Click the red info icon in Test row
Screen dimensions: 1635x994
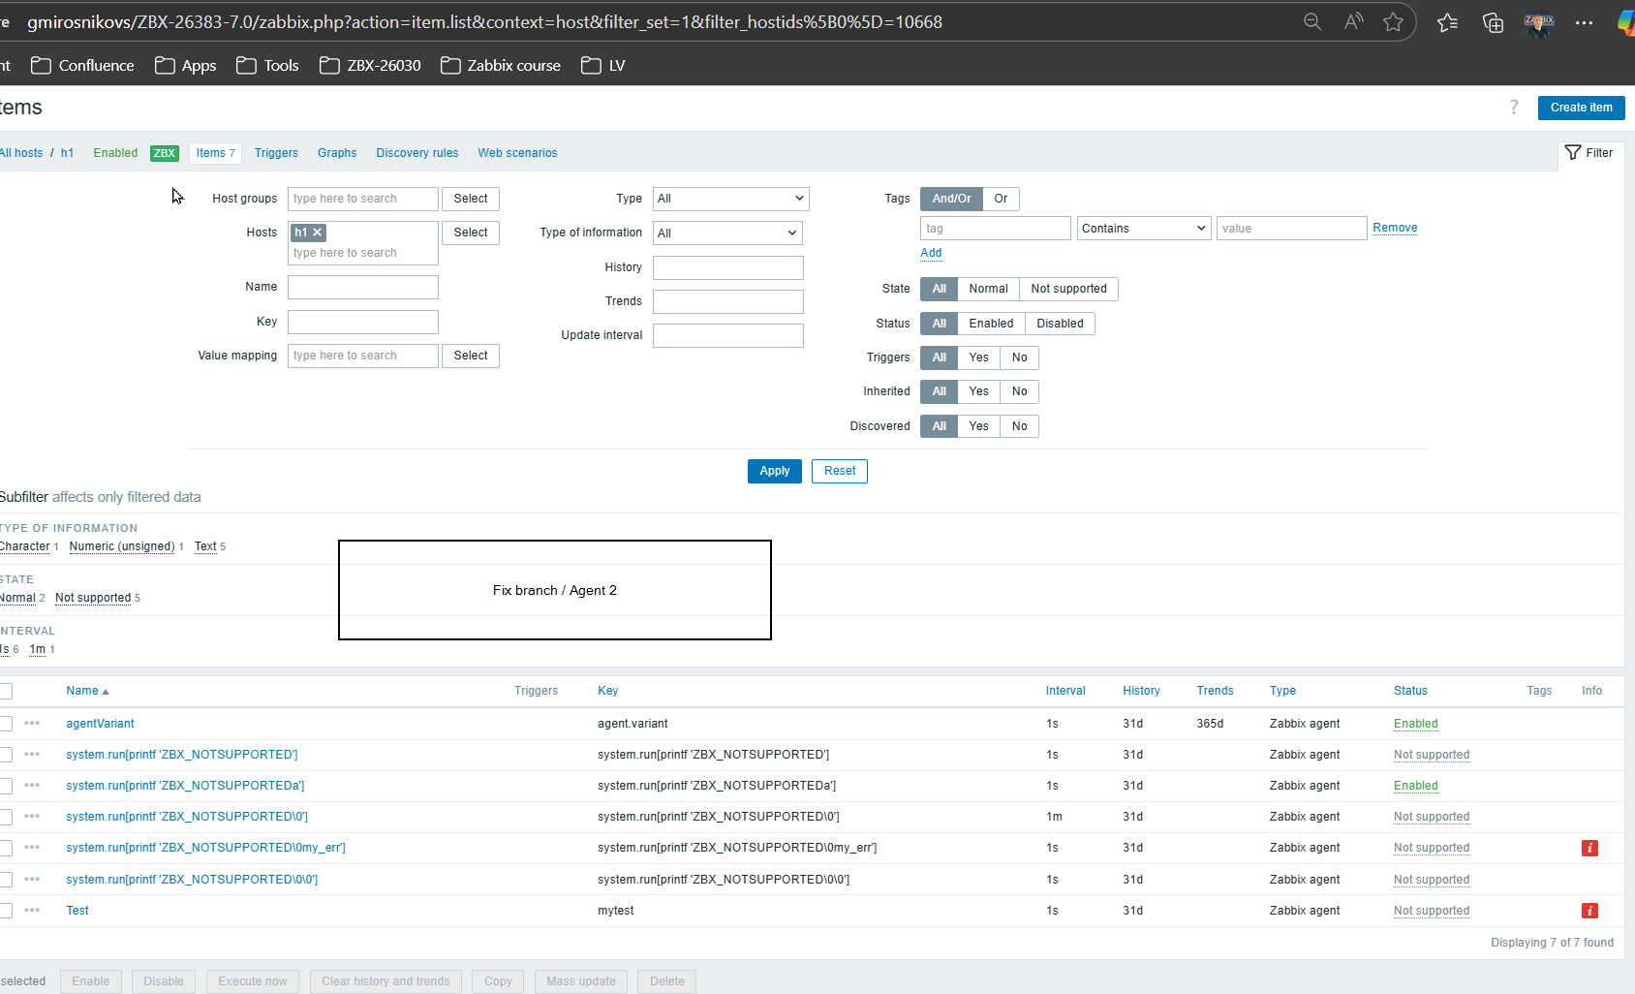coord(1589,911)
